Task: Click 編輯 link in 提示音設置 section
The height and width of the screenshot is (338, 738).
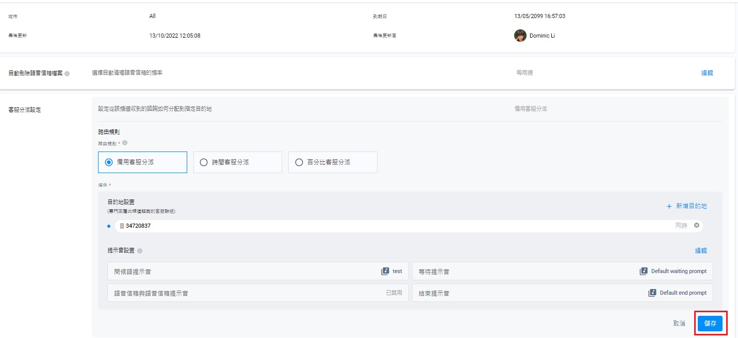Action: (x=701, y=251)
